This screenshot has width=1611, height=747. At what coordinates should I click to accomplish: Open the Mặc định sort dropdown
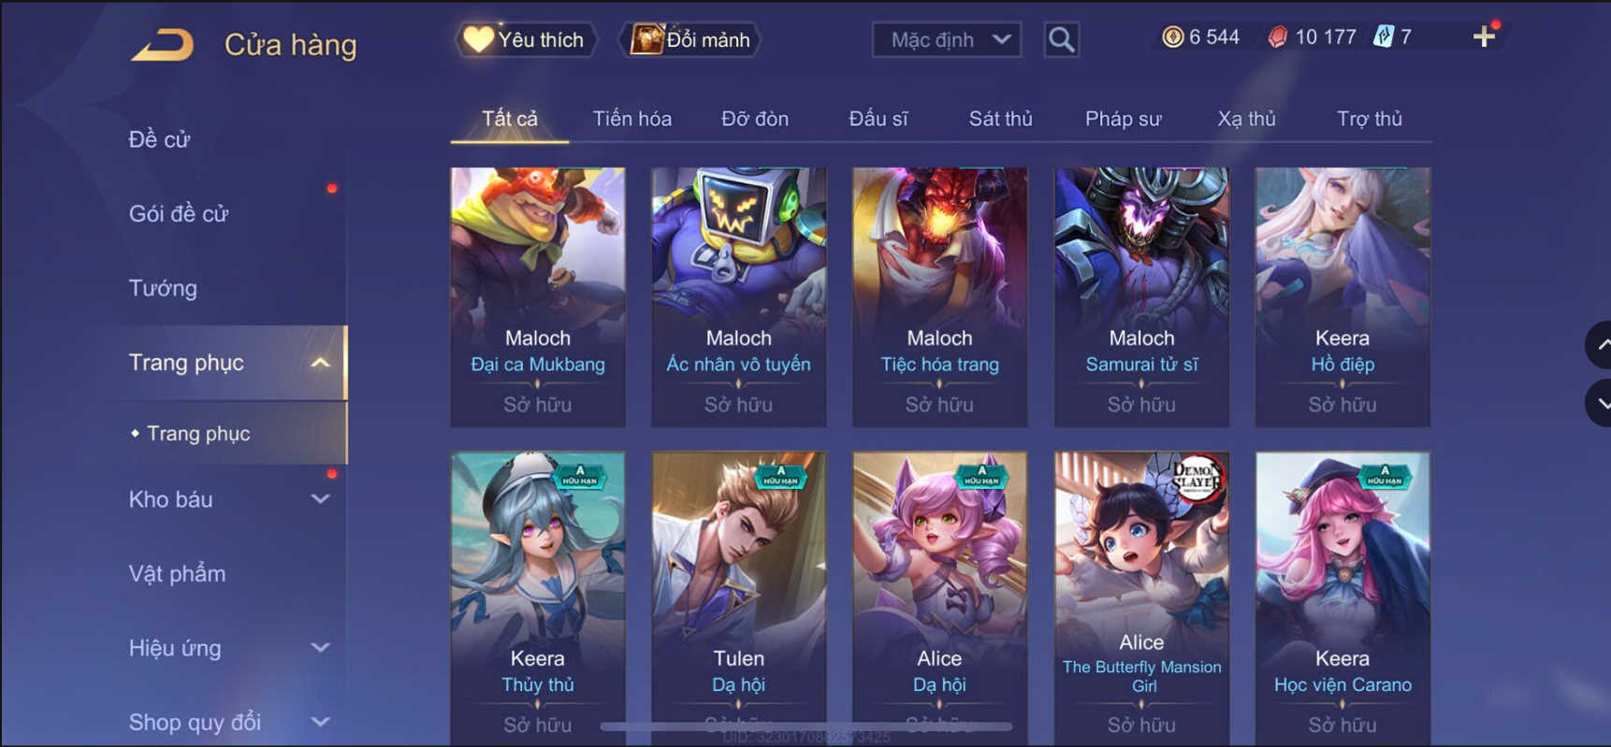click(946, 39)
